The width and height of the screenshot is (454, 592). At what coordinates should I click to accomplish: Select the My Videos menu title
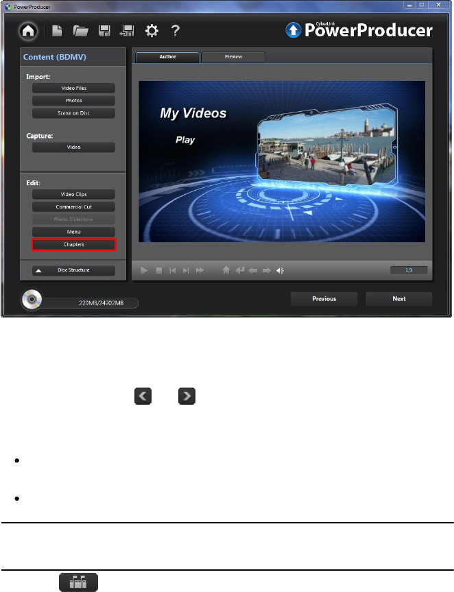193,113
